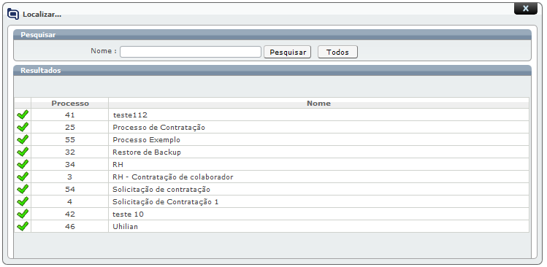The width and height of the screenshot is (547, 267).
Task: Click process number 54 cell
Action: pos(70,189)
